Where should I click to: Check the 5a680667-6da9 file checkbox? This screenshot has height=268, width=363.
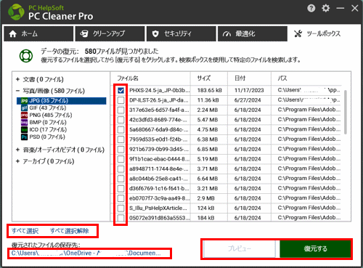(x=121, y=130)
